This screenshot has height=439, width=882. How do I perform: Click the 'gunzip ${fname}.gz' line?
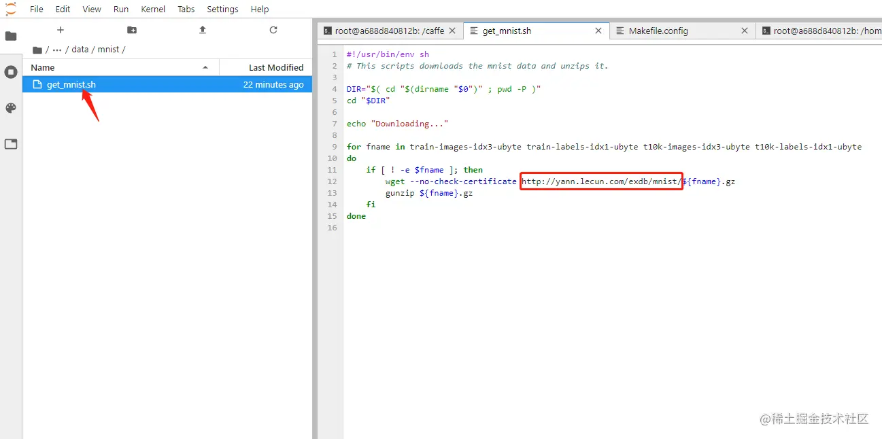tap(429, 193)
